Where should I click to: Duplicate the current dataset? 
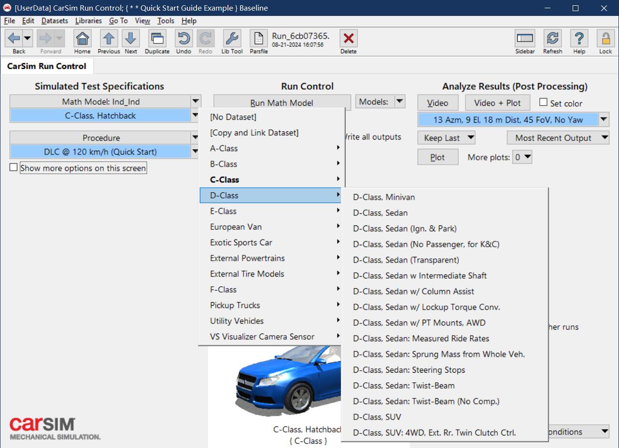click(157, 38)
